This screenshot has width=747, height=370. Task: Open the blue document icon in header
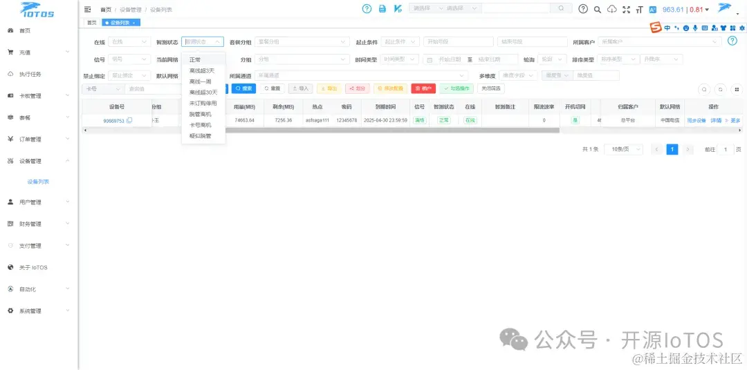pyautogui.click(x=382, y=8)
